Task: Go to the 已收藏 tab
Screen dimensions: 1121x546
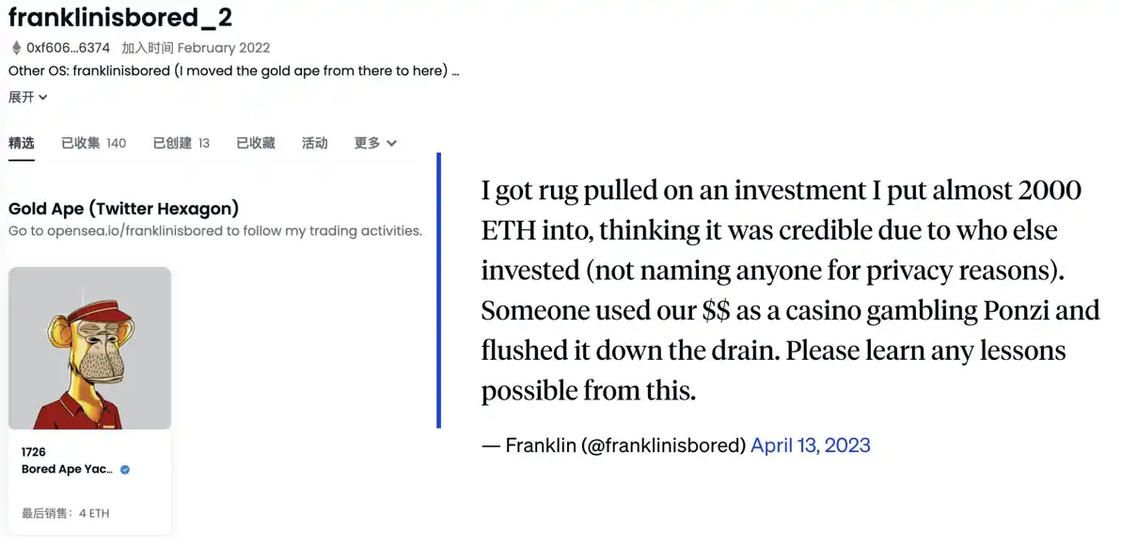Action: click(x=255, y=143)
